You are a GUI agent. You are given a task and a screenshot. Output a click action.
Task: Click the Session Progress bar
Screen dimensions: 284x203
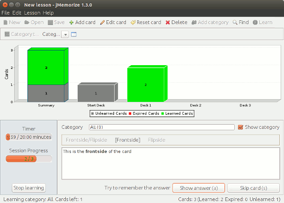tap(28, 159)
